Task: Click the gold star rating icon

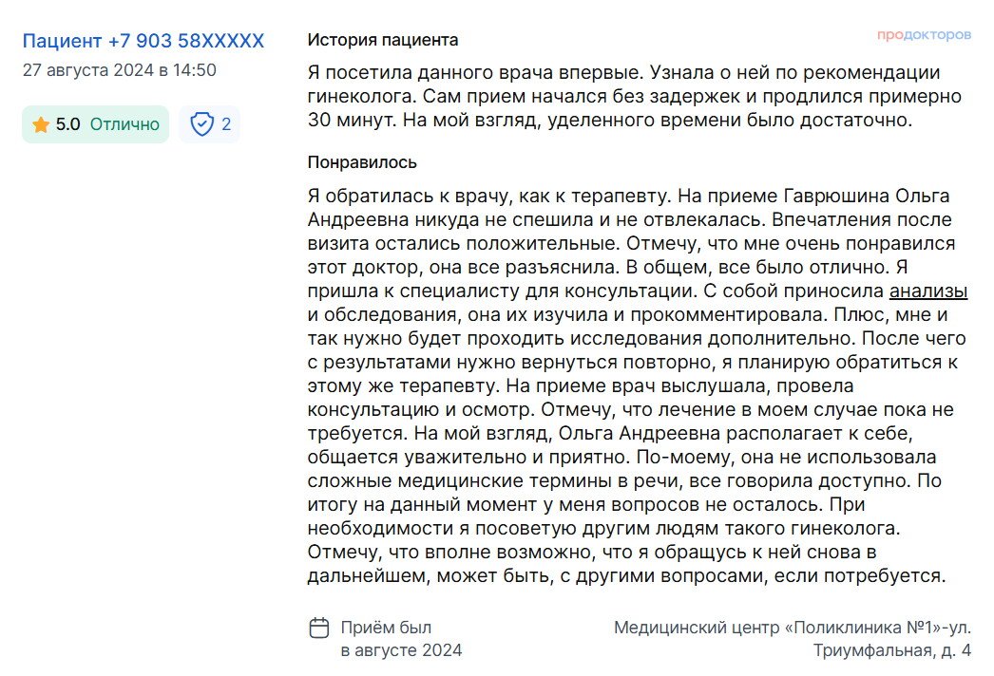Action: [x=41, y=124]
